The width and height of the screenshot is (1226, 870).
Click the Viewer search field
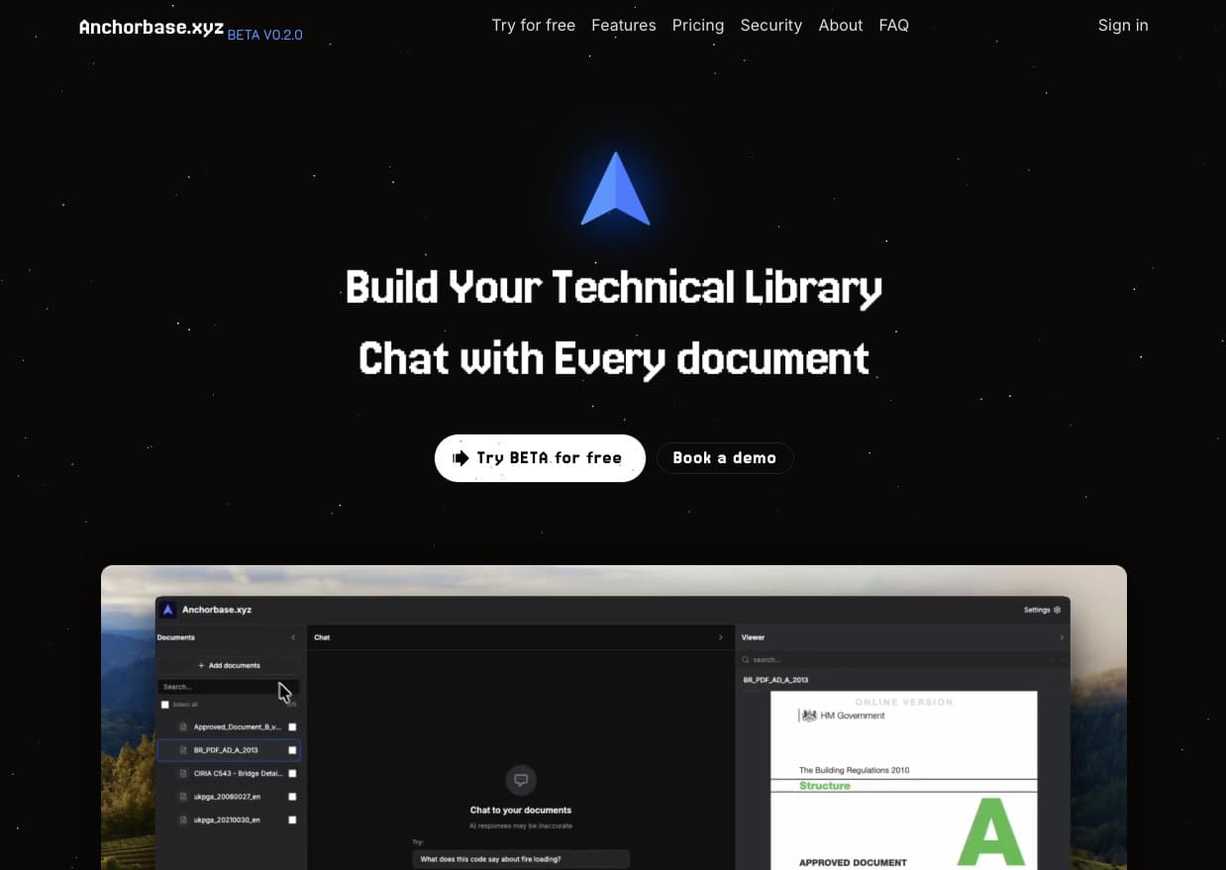(x=901, y=659)
